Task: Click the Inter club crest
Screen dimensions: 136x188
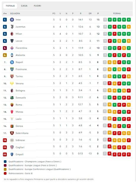Action: [x=12, y=20]
